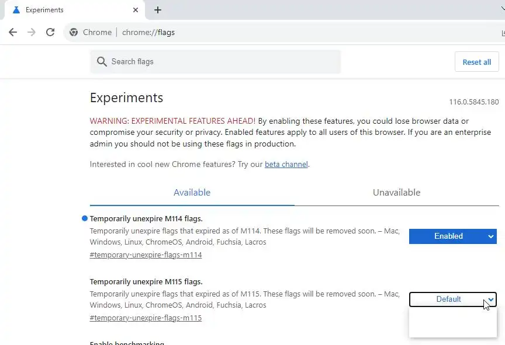This screenshot has width=505, height=345.
Task: Click the Reset all button
Action: pyautogui.click(x=477, y=62)
